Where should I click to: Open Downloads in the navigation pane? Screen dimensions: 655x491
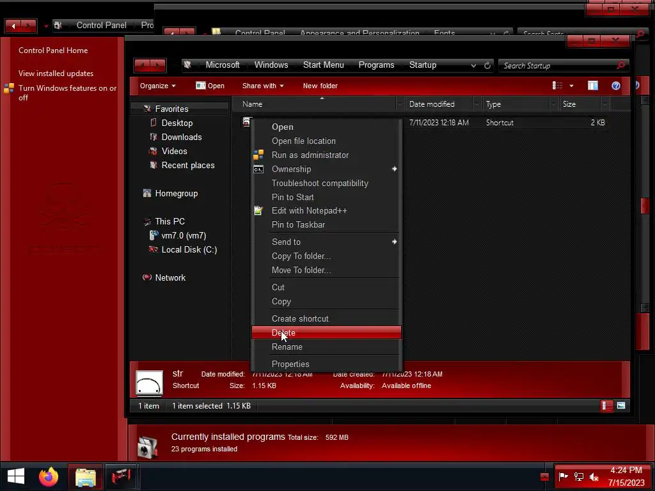(x=181, y=137)
